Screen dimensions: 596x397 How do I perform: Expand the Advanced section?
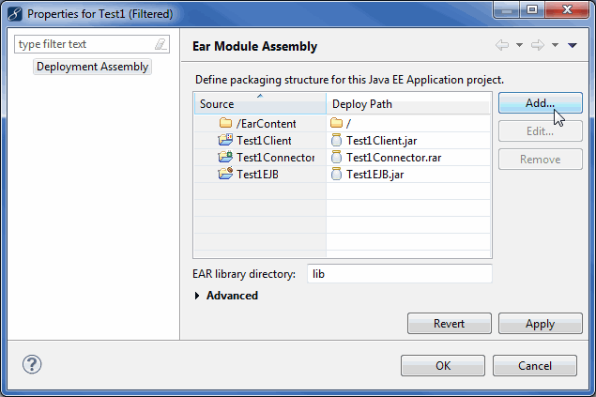(x=197, y=296)
